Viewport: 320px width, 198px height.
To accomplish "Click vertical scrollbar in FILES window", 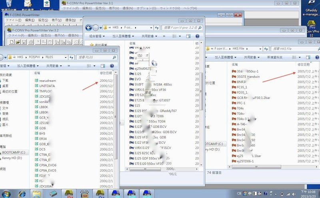I will pyautogui.click(x=116, y=117).
